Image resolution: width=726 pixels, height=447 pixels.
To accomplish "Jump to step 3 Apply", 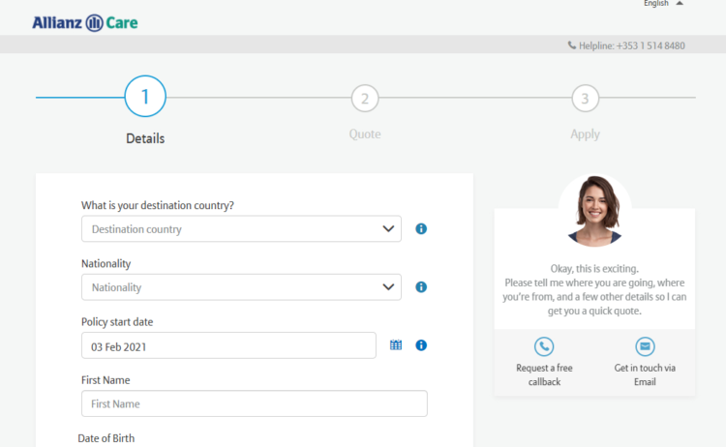I will click(585, 98).
